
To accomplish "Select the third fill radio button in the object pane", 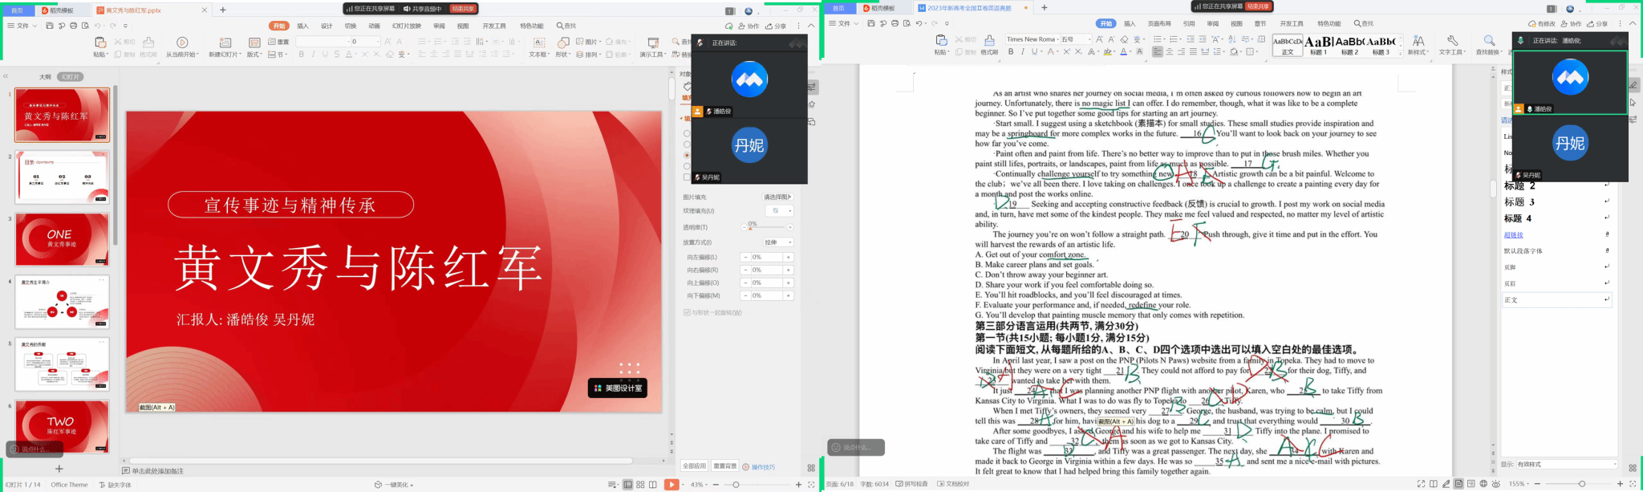I will click(687, 155).
